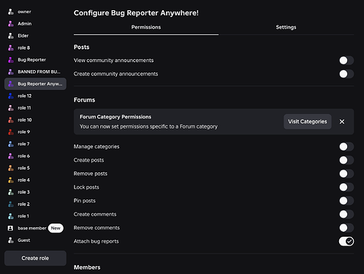
Task: Disable Attach bug reports permission
Action: pyautogui.click(x=346, y=241)
